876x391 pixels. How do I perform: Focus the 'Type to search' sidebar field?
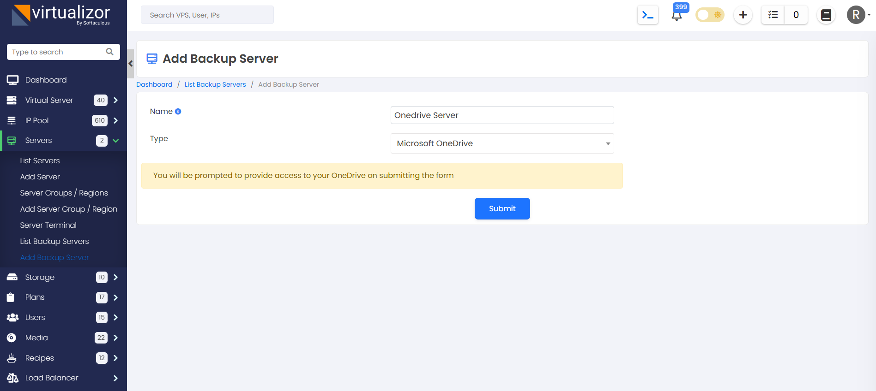click(x=63, y=52)
